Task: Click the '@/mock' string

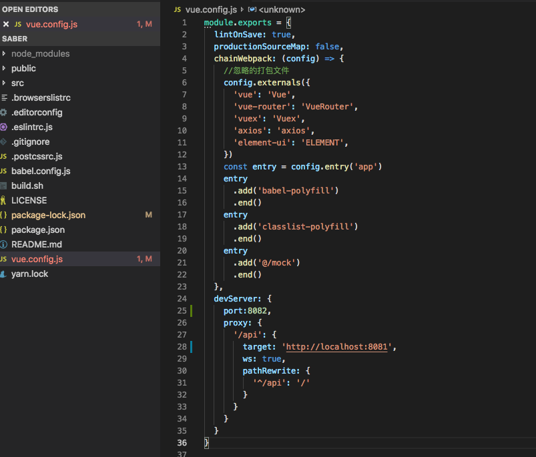Action: pyautogui.click(x=276, y=263)
